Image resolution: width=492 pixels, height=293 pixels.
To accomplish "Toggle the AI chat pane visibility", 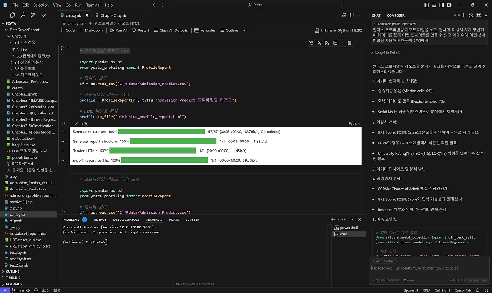I will point(441,5).
